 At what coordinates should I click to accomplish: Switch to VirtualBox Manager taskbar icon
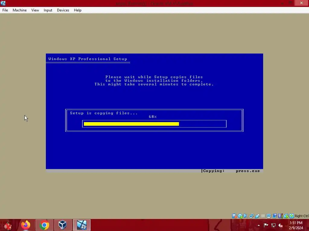(x=63, y=225)
